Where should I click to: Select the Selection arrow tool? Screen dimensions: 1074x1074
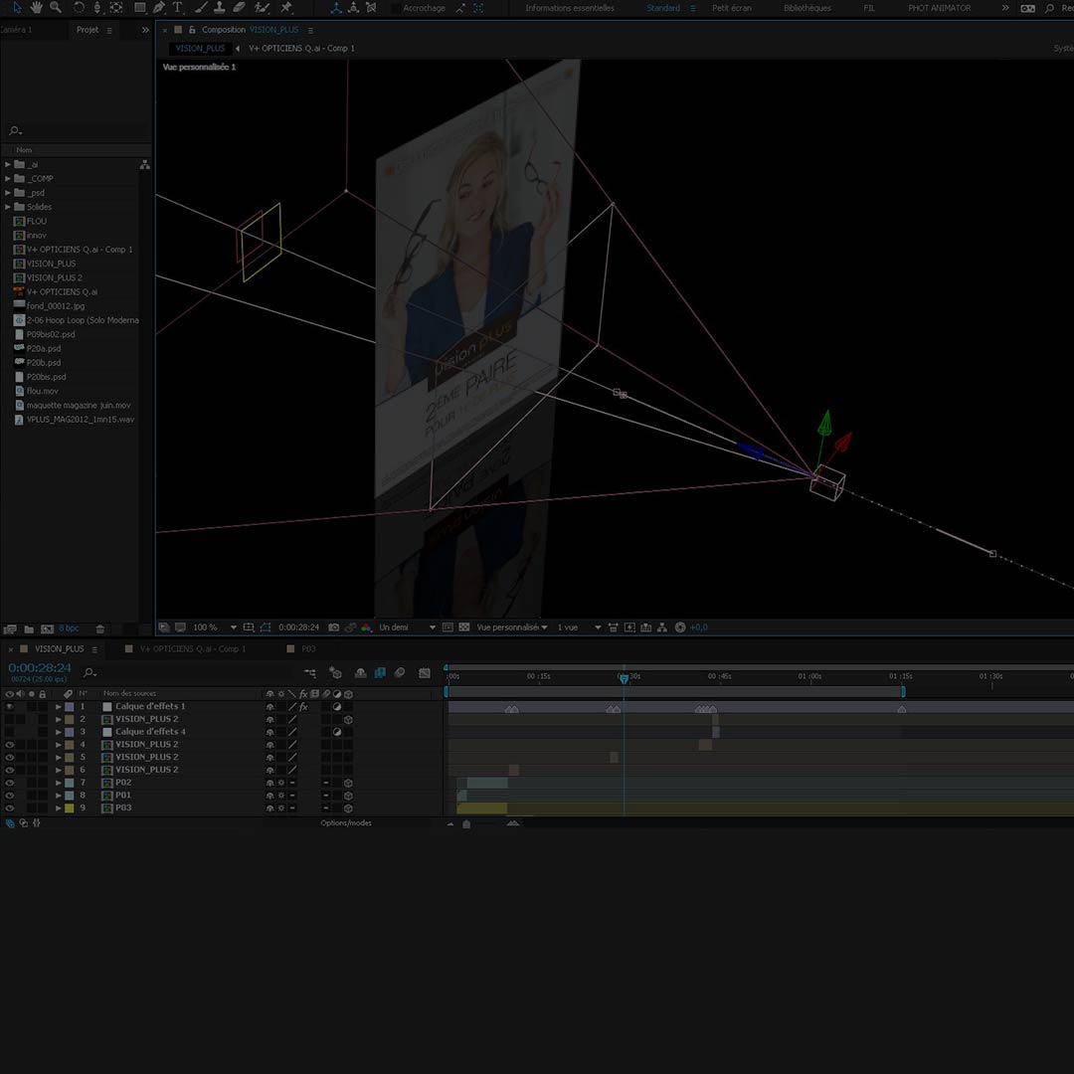pos(17,8)
